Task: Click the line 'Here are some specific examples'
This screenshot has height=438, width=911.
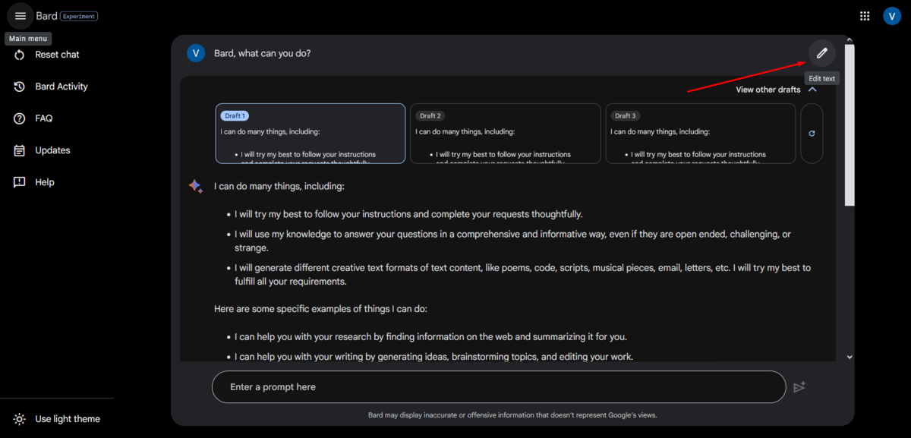Action: pos(321,309)
